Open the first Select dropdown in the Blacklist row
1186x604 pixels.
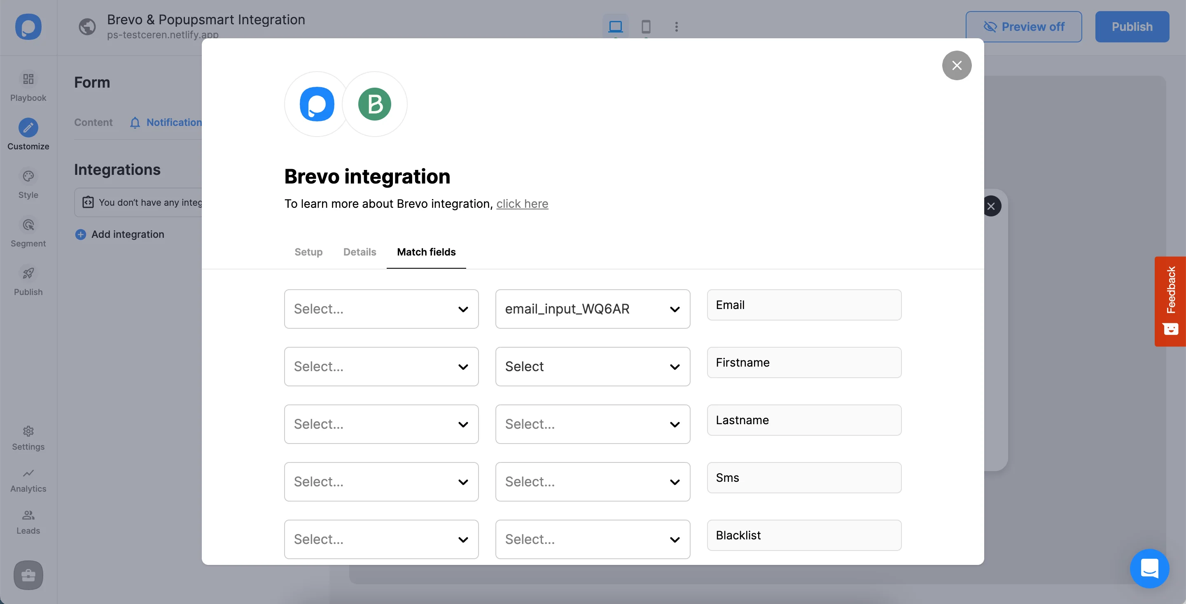pos(381,539)
